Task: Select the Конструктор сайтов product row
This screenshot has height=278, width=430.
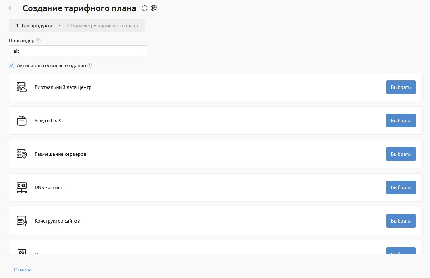Action: (x=216, y=221)
